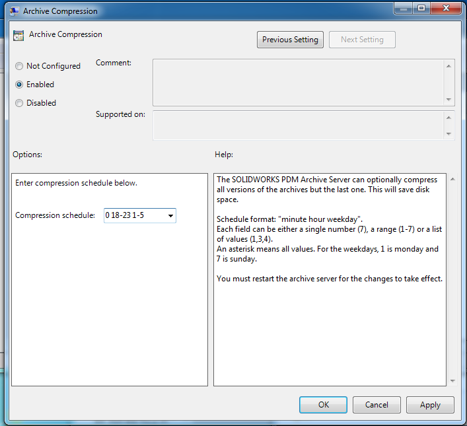Image resolution: width=467 pixels, height=426 pixels.
Task: Click the Previous Setting button
Action: coord(290,40)
